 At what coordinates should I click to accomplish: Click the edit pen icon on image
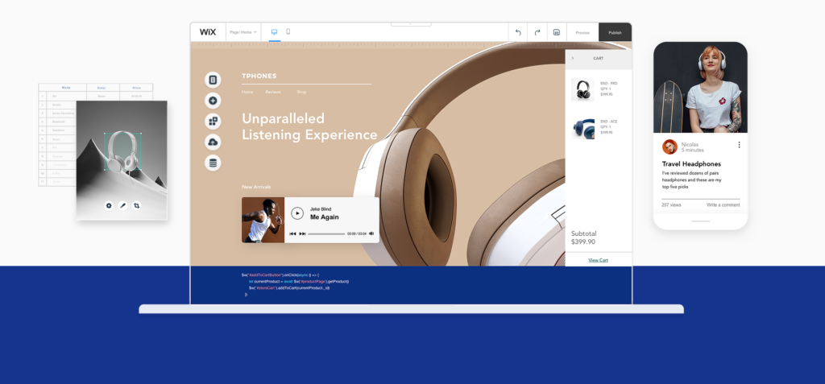pyautogui.click(x=122, y=205)
